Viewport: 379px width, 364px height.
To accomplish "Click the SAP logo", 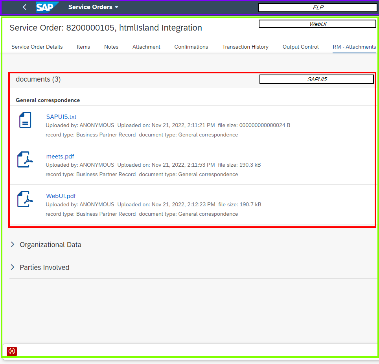I will tap(47, 7).
